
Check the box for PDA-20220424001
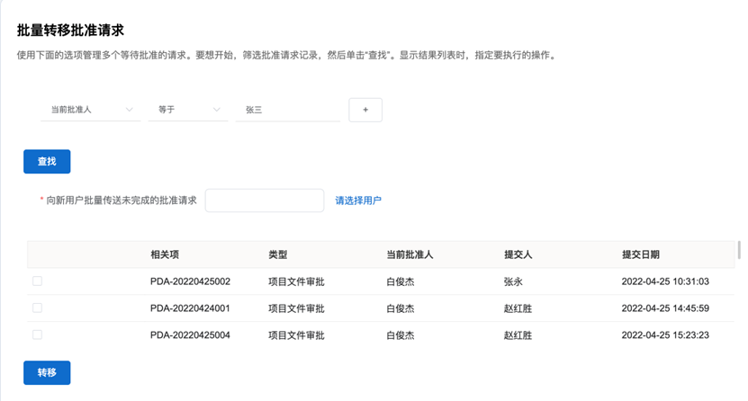[x=37, y=307]
